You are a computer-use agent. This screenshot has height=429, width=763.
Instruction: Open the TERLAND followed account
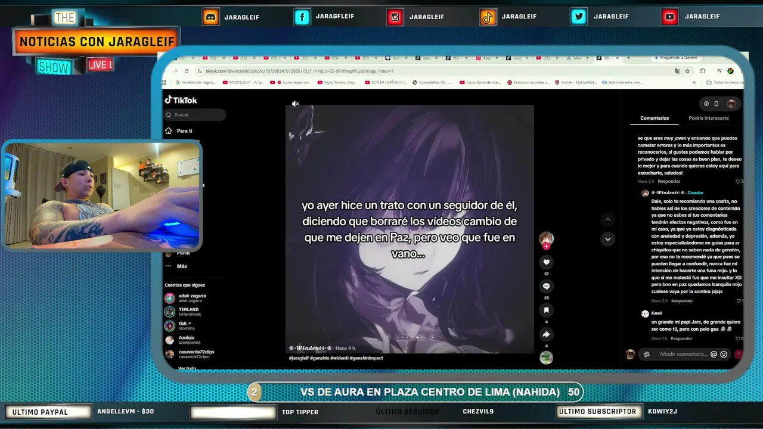click(x=182, y=312)
